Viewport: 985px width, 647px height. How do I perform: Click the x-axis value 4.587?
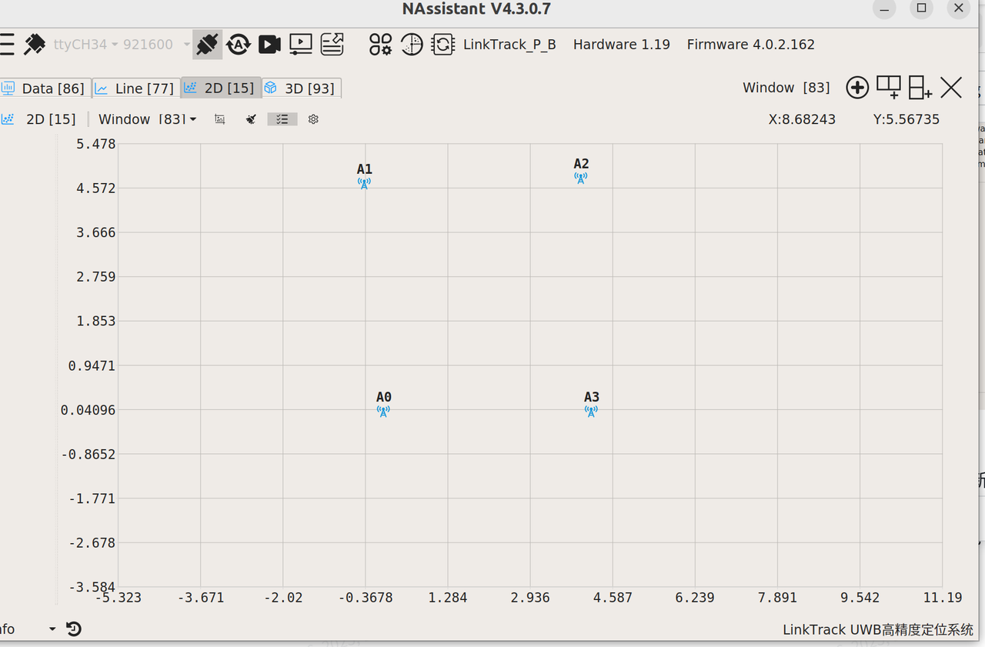click(x=613, y=598)
